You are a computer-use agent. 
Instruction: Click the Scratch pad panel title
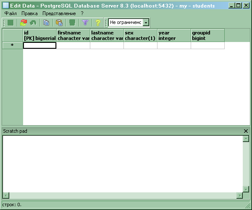coord(15,131)
